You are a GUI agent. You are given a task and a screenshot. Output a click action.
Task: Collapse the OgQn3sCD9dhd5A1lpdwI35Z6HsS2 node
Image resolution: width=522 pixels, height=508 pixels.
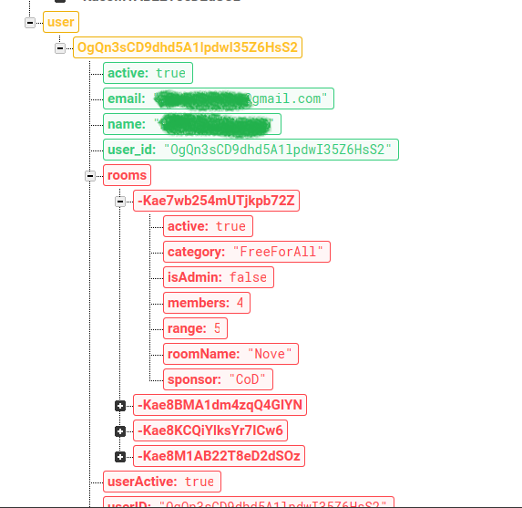coord(60,48)
